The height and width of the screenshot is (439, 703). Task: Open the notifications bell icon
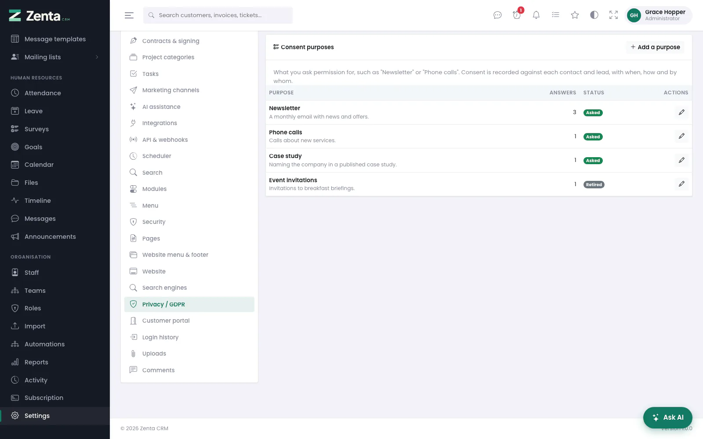coord(536,15)
